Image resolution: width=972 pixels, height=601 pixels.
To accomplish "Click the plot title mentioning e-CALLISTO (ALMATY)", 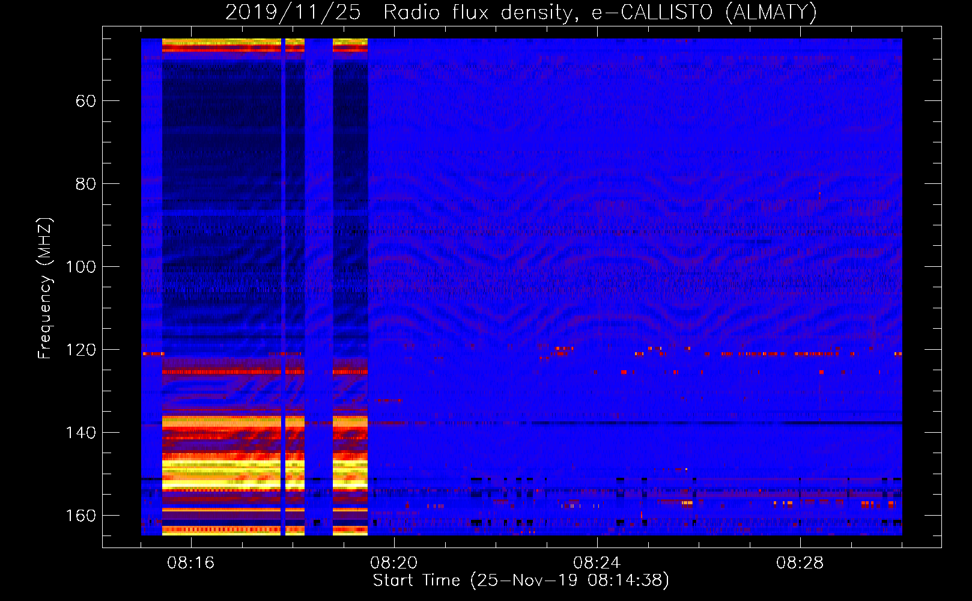I will click(x=521, y=12).
